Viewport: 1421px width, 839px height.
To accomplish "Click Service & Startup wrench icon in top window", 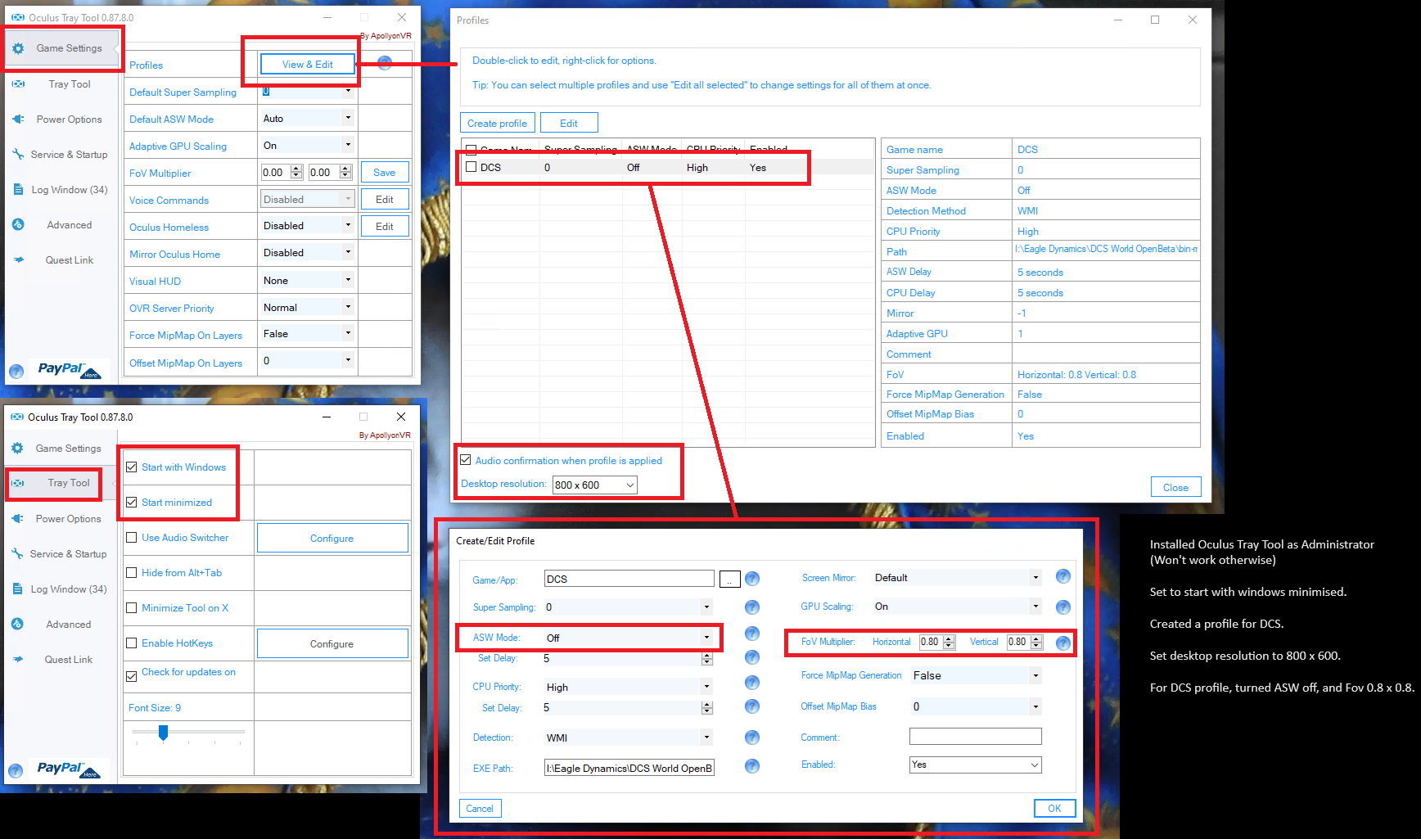I will [x=18, y=154].
